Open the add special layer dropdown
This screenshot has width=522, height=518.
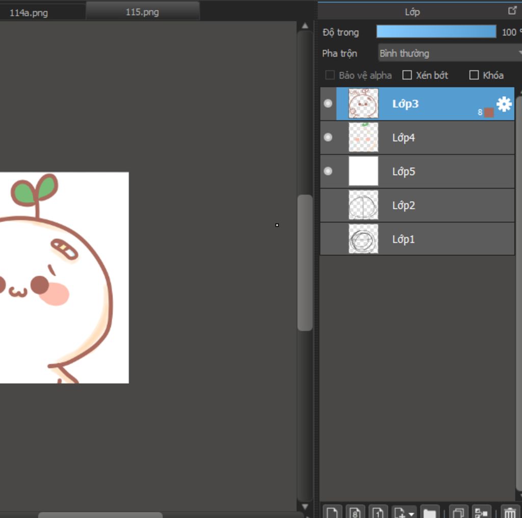(404, 512)
